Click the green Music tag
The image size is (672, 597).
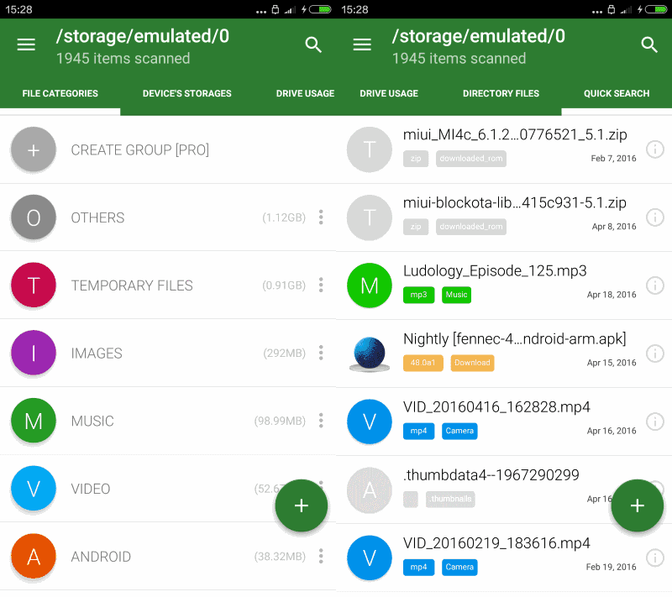[456, 295]
